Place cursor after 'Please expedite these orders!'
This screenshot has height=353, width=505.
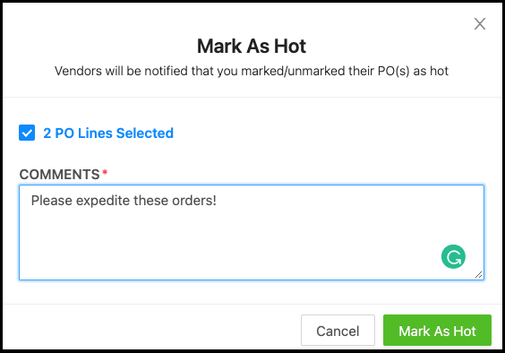(218, 201)
